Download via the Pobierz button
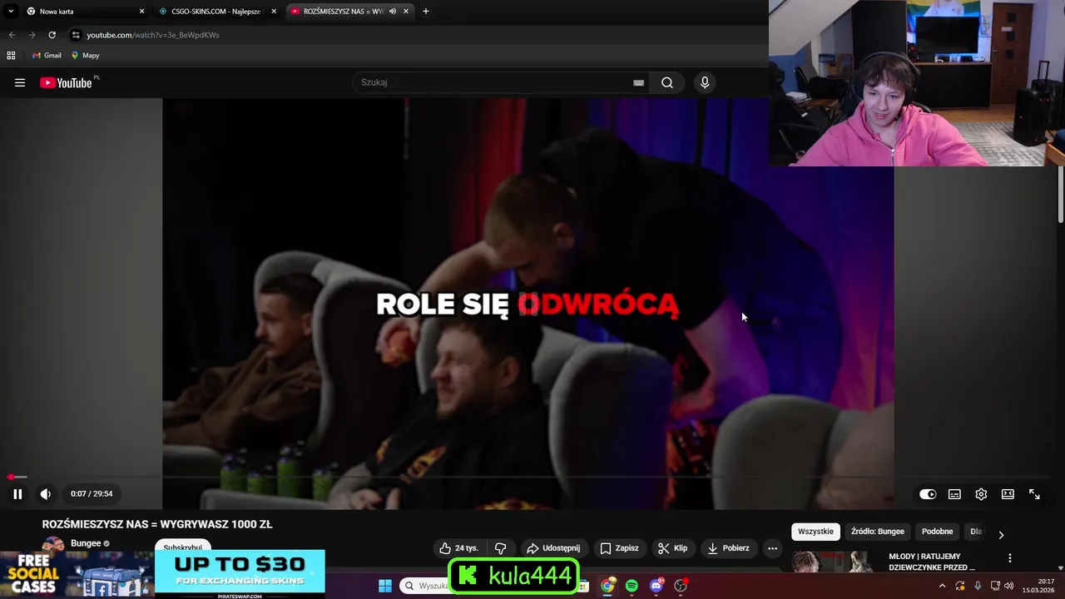This screenshot has width=1065, height=599. pyautogui.click(x=729, y=548)
